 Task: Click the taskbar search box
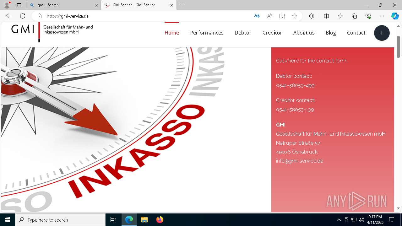click(60, 220)
